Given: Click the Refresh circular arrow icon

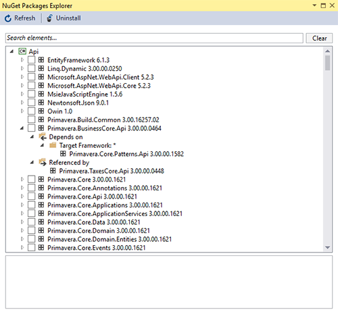Looking at the screenshot, I should (x=8, y=18).
